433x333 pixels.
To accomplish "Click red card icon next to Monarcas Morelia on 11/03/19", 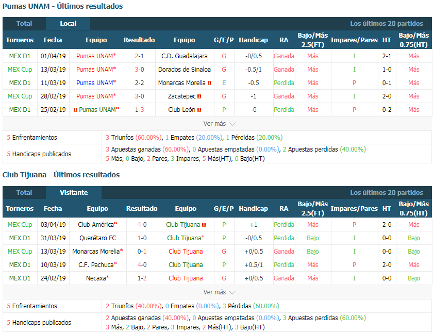I will coord(209,83).
